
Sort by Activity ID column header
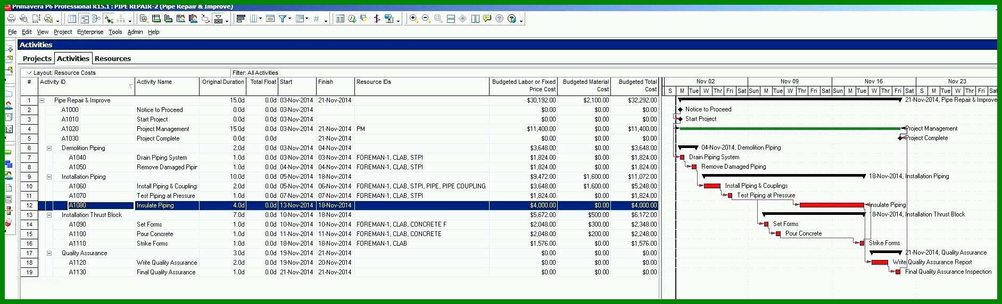[86, 86]
